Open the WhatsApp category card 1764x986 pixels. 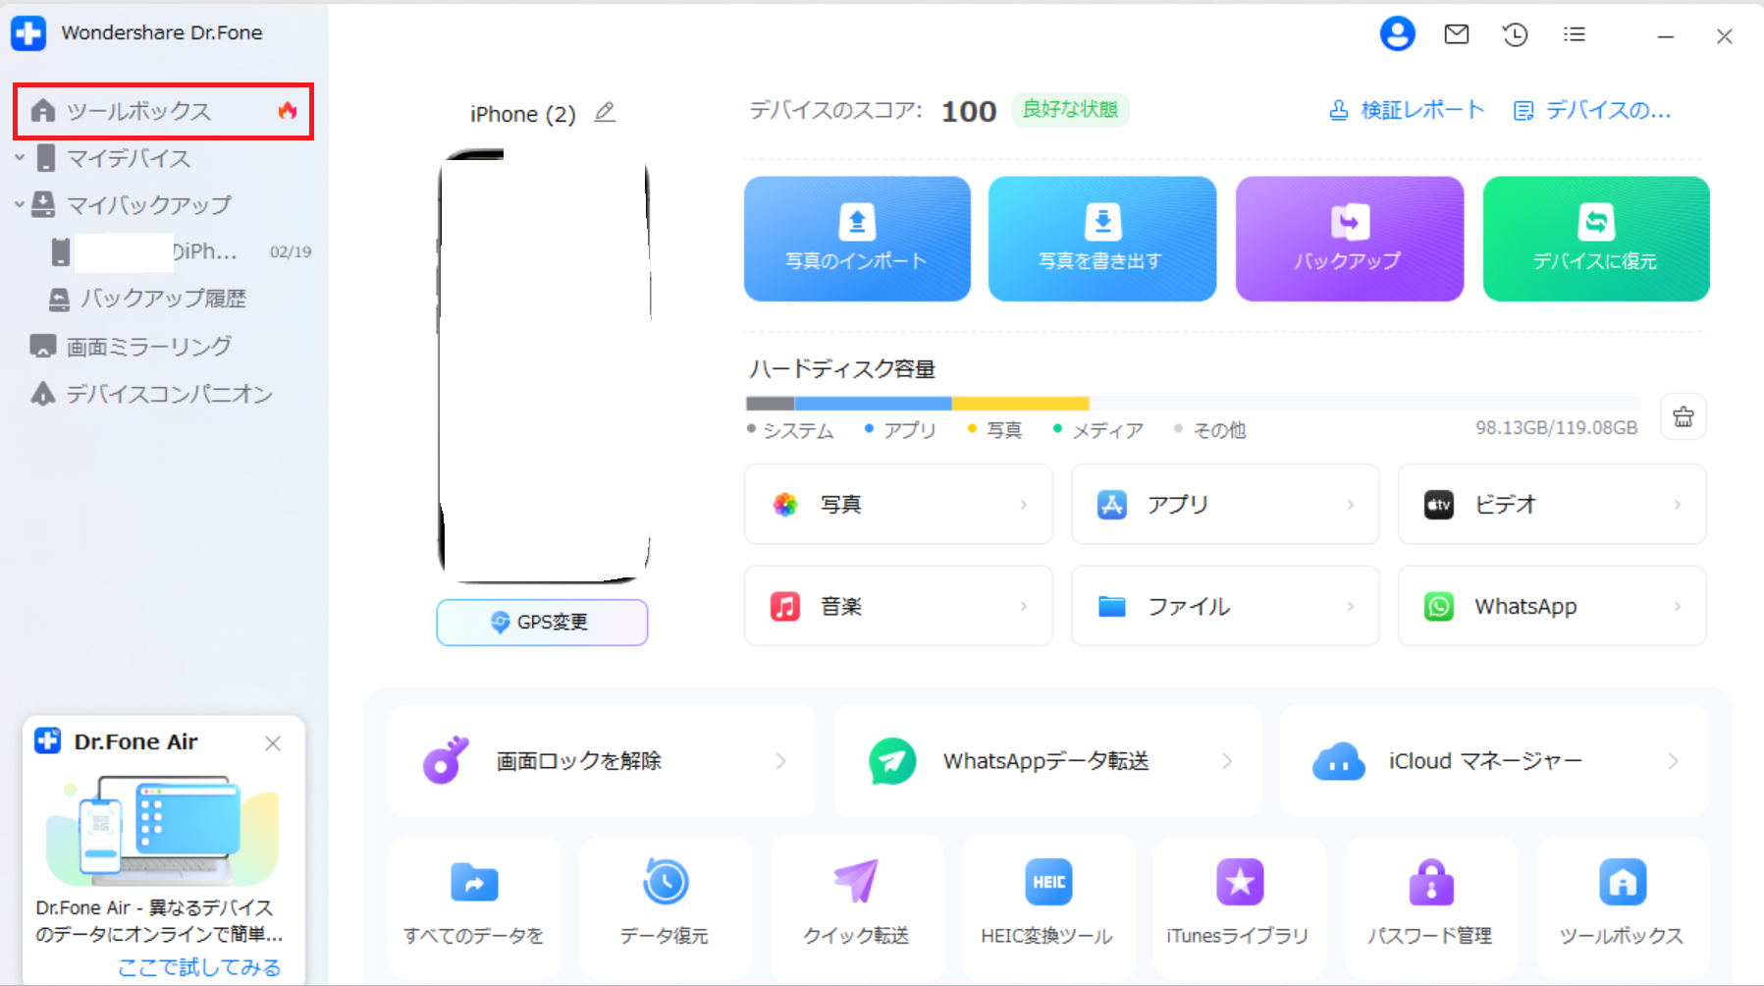(1552, 606)
